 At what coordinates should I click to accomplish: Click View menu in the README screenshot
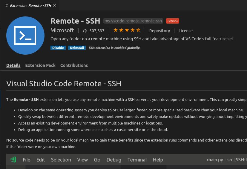pyautogui.click(x=82, y=160)
